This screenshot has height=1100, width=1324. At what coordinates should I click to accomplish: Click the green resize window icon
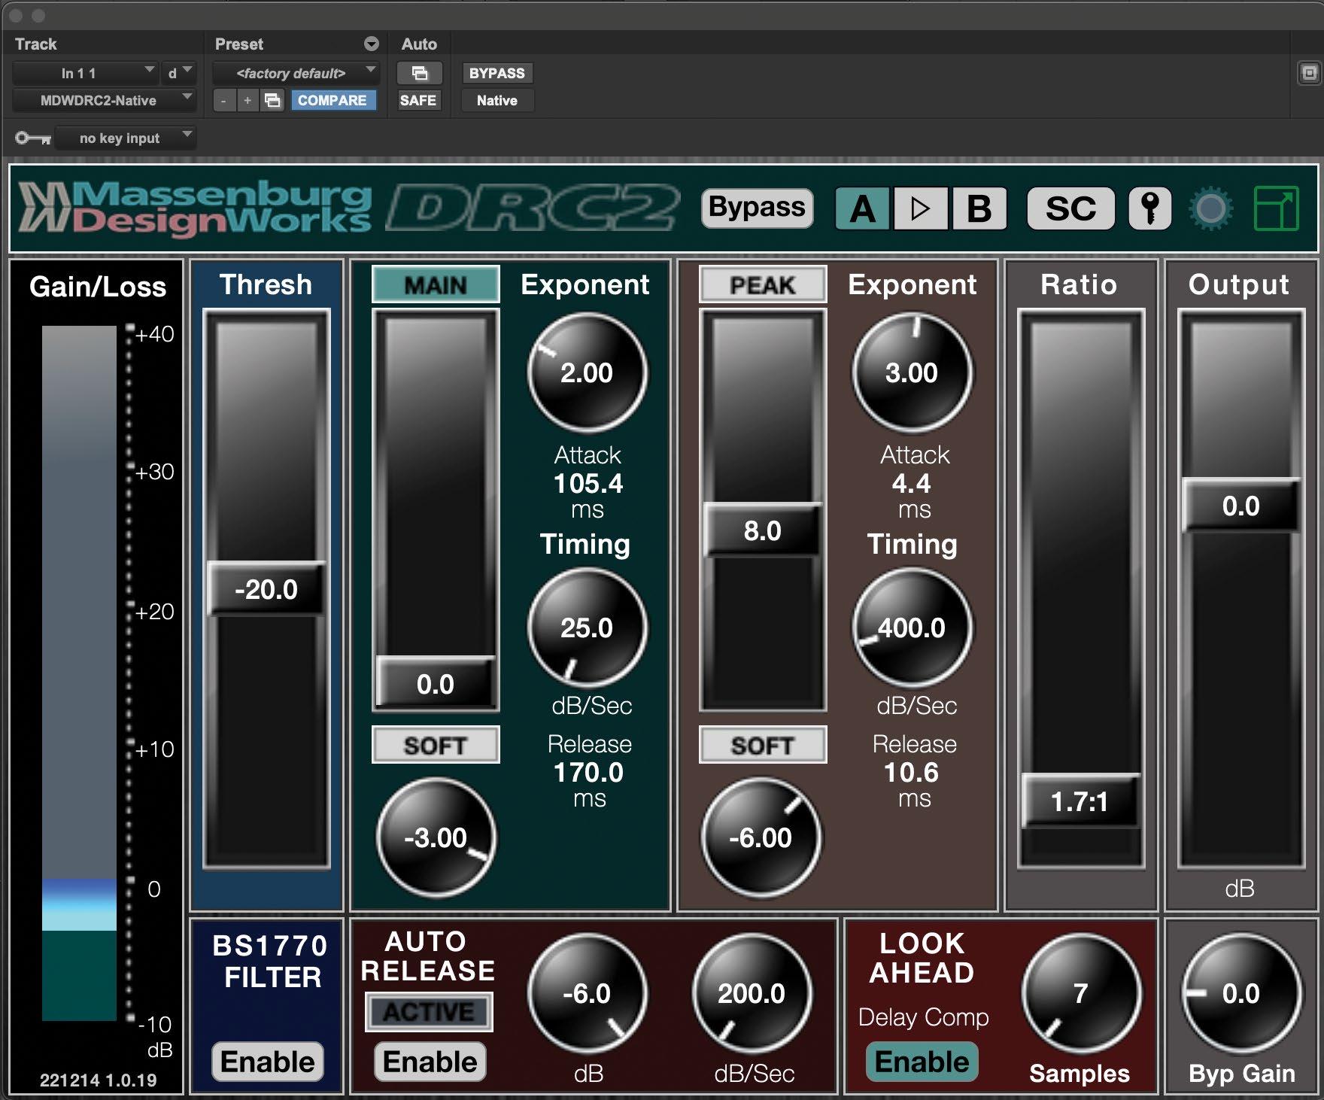tap(1276, 208)
